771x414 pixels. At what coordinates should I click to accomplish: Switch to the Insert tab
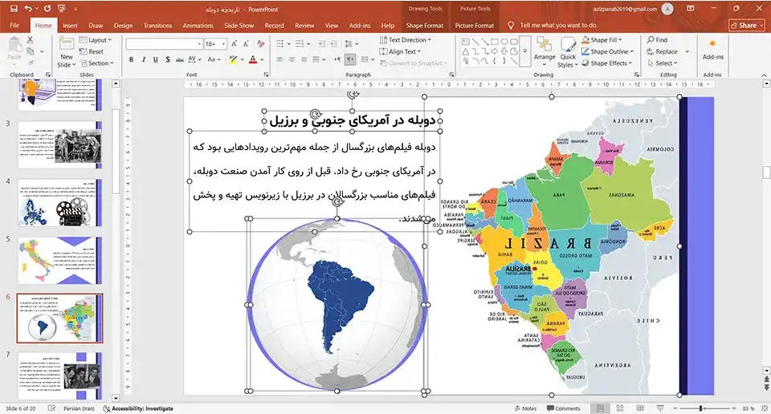pos(70,25)
